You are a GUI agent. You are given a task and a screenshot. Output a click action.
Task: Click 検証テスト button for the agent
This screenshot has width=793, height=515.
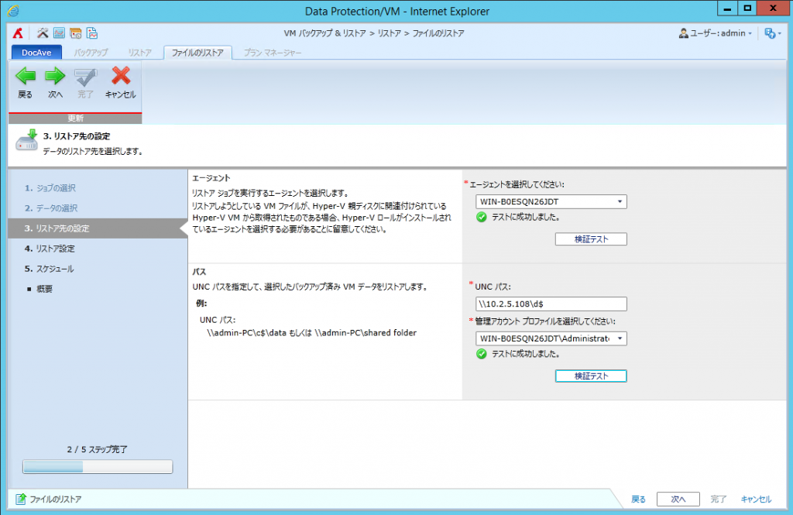point(591,239)
